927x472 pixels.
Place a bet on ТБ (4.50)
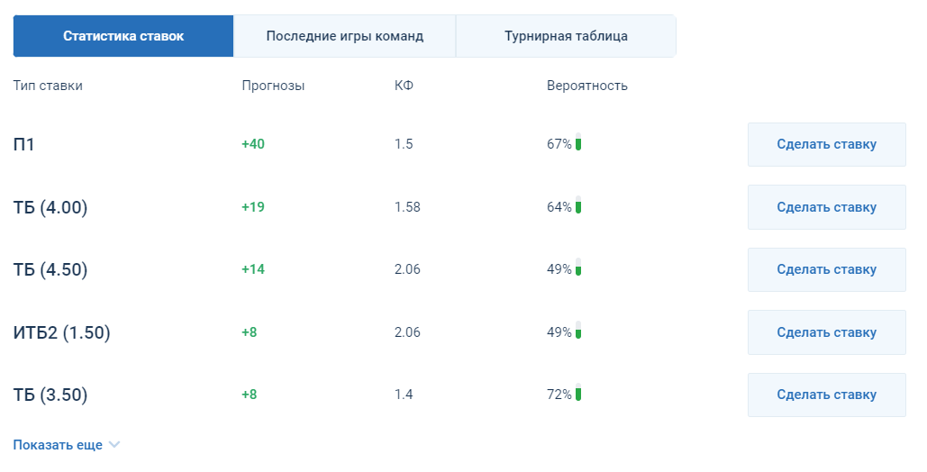point(826,269)
